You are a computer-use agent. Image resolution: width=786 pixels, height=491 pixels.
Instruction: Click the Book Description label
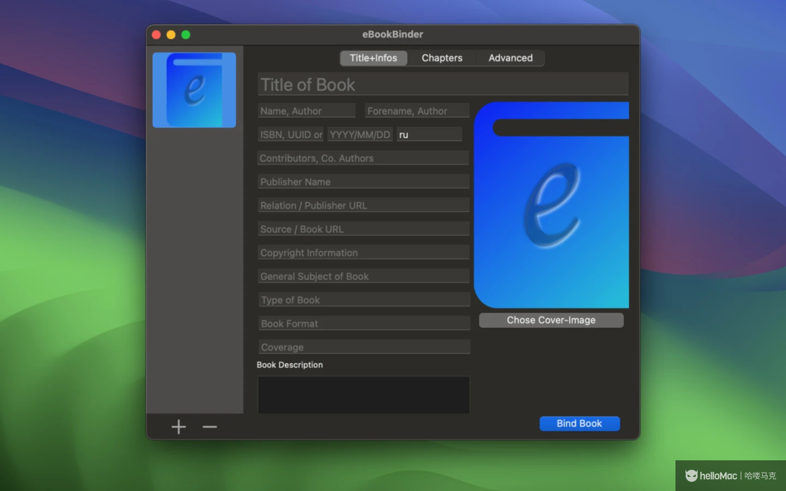coord(290,365)
